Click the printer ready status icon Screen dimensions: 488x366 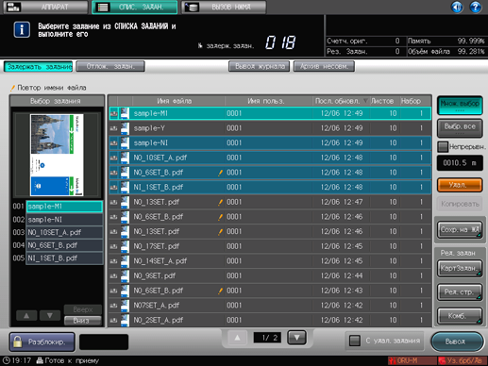tap(40, 360)
